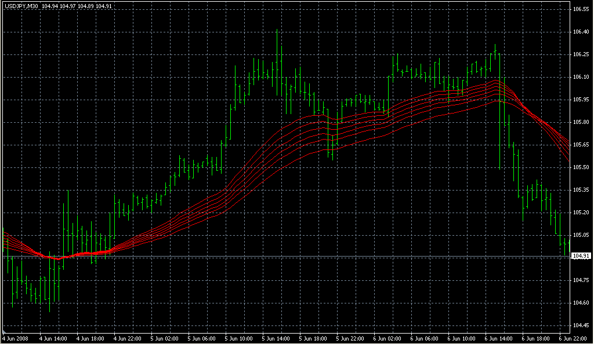Select the 6 Jun 14:00 time label

499,338
